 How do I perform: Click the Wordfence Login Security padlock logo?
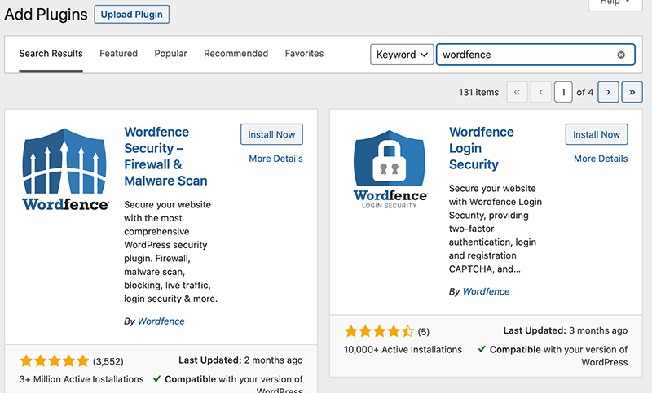[x=390, y=169]
